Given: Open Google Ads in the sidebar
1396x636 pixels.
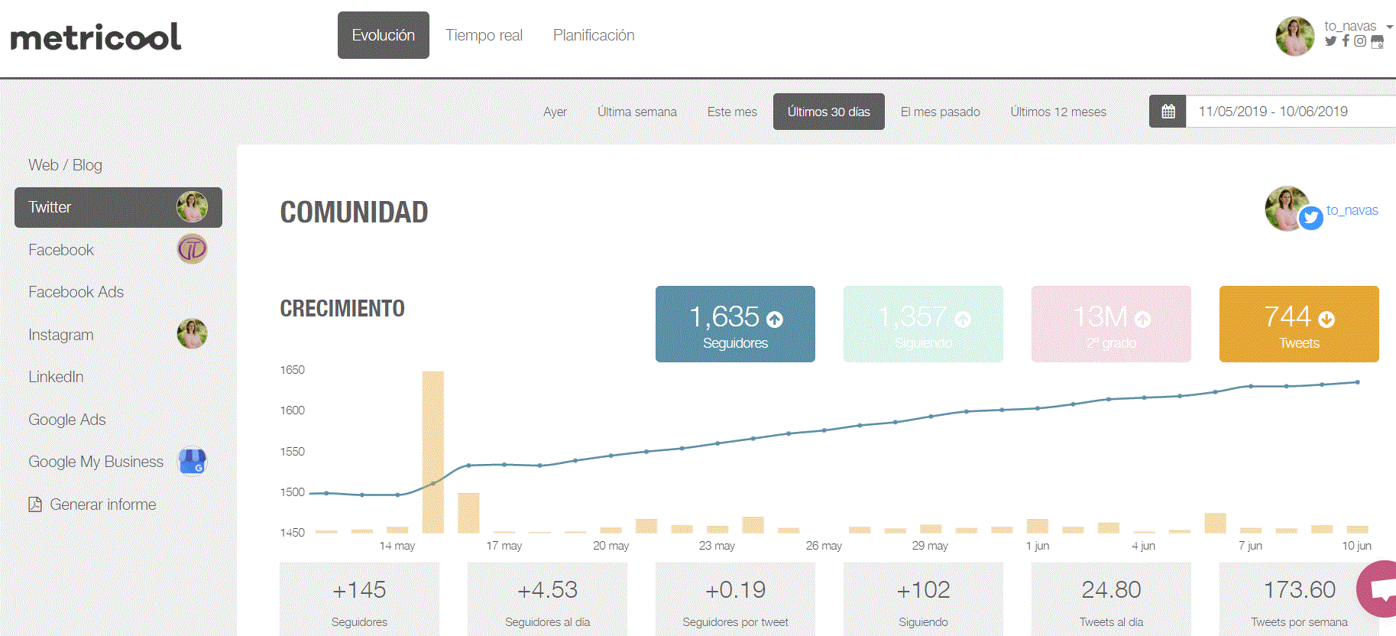Looking at the screenshot, I should (x=67, y=420).
